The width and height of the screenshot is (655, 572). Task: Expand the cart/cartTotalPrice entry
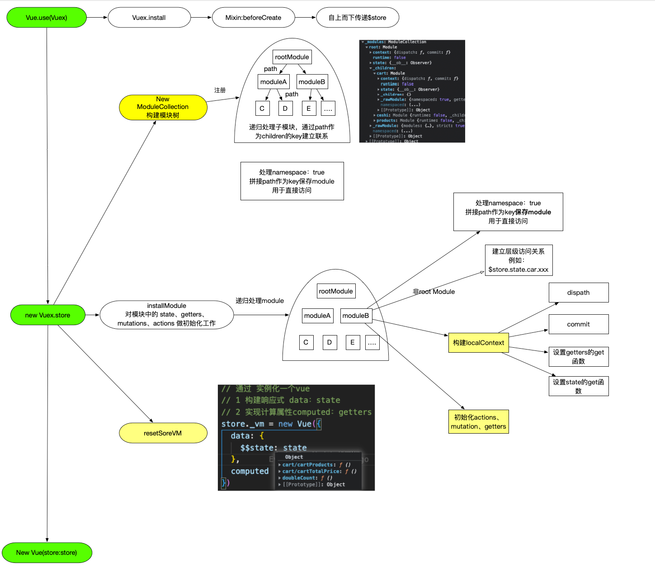click(280, 471)
